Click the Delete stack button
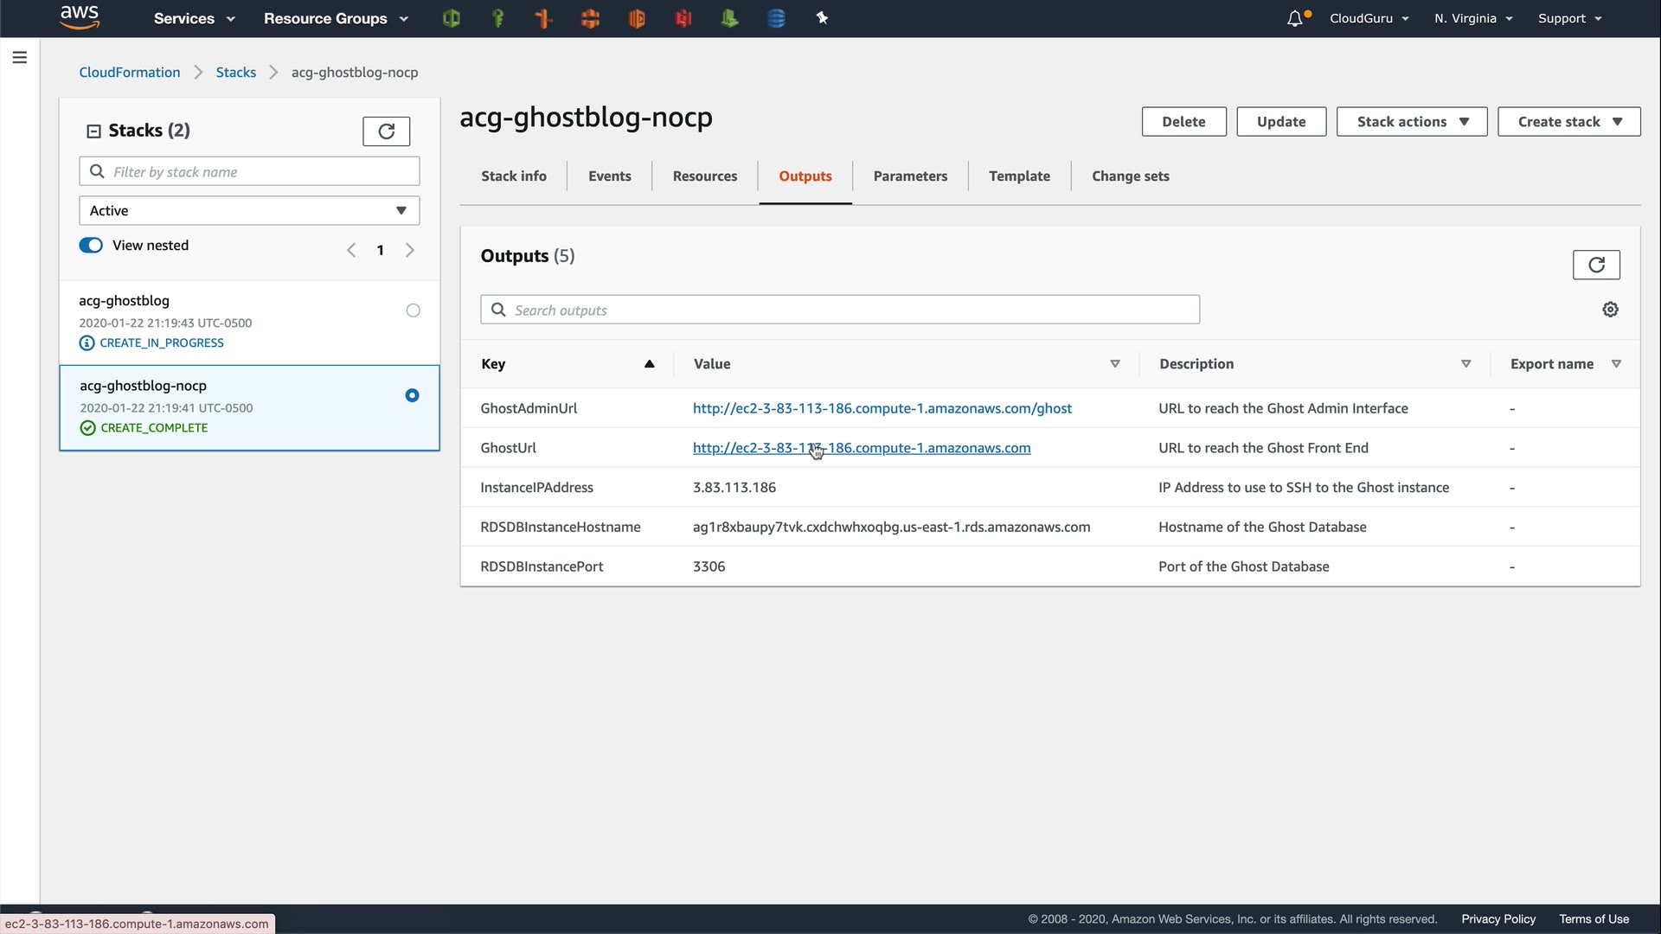The image size is (1661, 934). pos(1183,122)
